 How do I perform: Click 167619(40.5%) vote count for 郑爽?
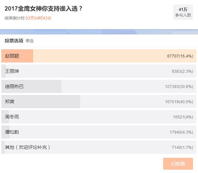[179, 102]
